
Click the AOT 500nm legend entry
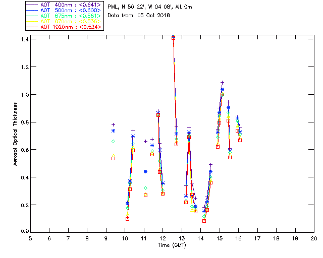pos(64,10)
